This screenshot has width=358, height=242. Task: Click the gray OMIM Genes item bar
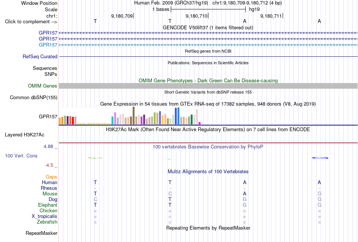208,86
